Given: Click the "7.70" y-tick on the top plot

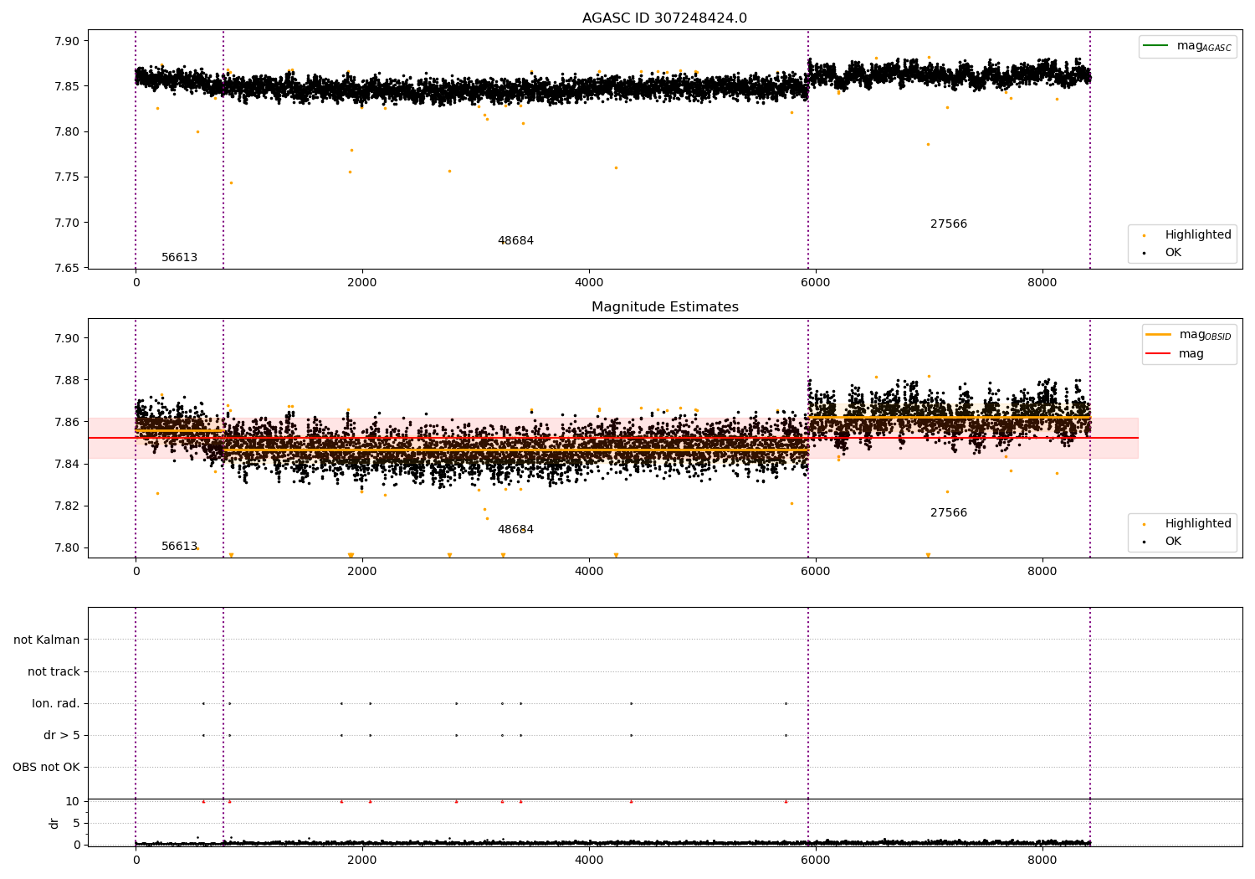Looking at the screenshot, I should [67, 224].
